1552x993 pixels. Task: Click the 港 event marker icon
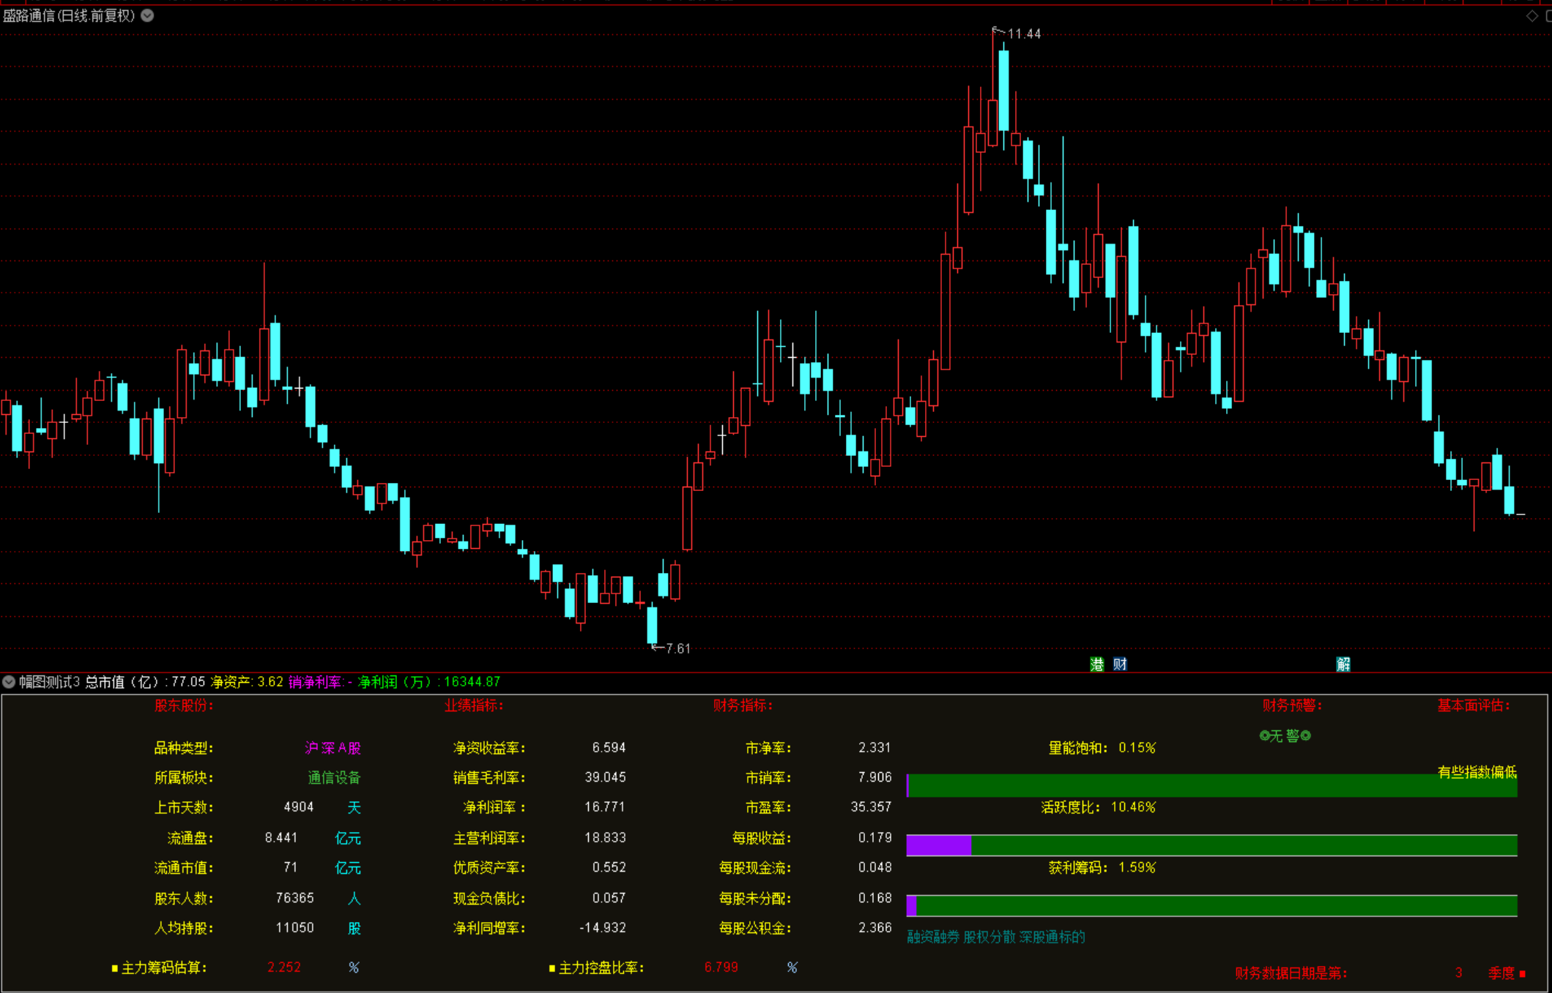click(1096, 664)
